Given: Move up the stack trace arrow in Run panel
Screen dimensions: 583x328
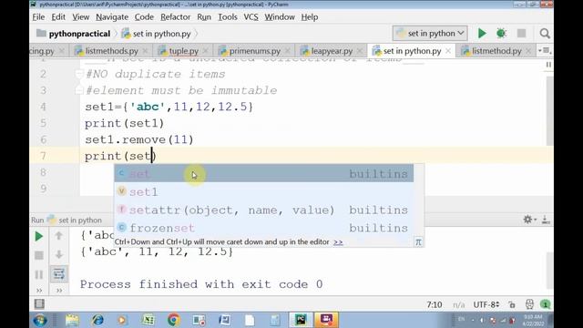Looking at the screenshot, I should pos(58,235).
